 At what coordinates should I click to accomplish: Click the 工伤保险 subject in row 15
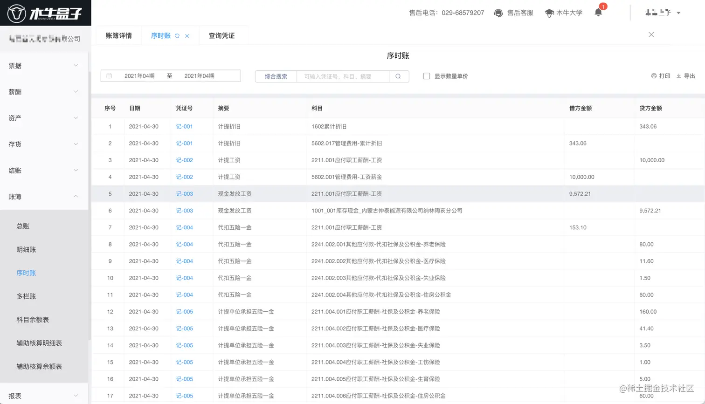tap(376, 362)
